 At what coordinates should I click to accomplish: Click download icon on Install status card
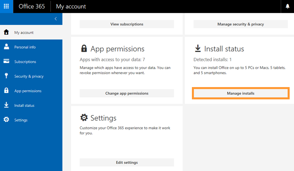click(198, 48)
